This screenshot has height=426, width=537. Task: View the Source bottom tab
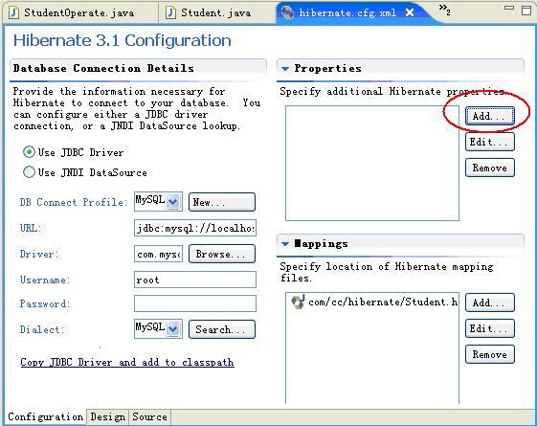tap(149, 417)
